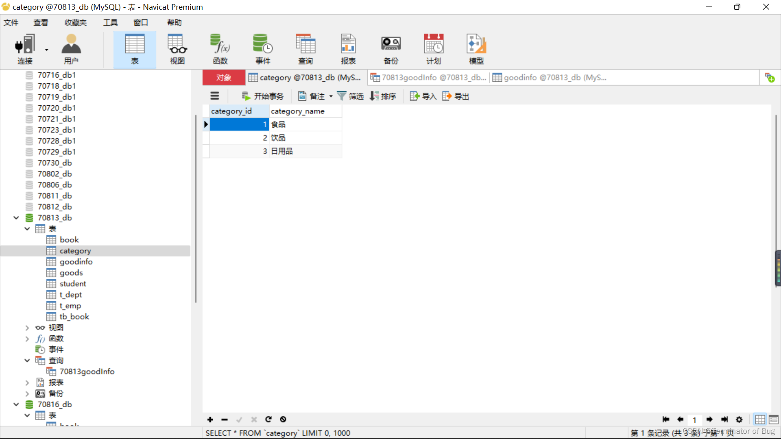Select the book table in tree

click(x=69, y=240)
